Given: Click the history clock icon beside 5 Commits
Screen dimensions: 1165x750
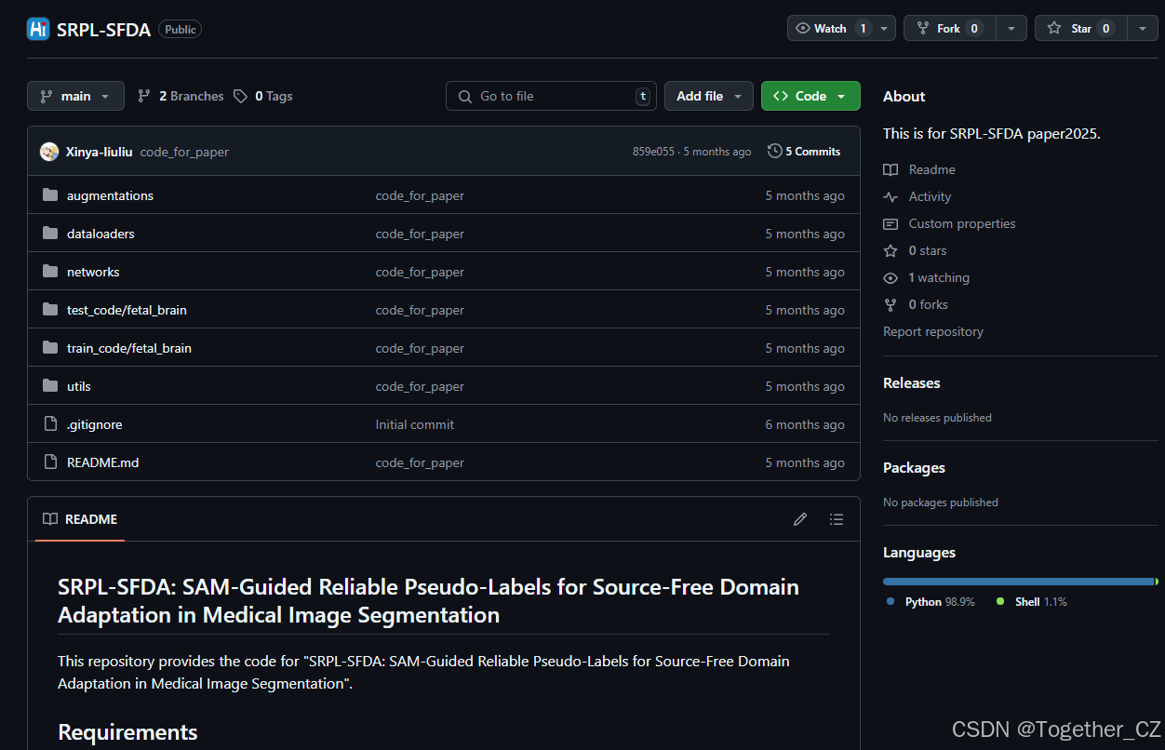Looking at the screenshot, I should [775, 151].
